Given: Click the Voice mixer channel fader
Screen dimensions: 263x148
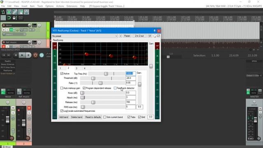Looking at the screenshot, I should pyautogui.click(x=7, y=120).
